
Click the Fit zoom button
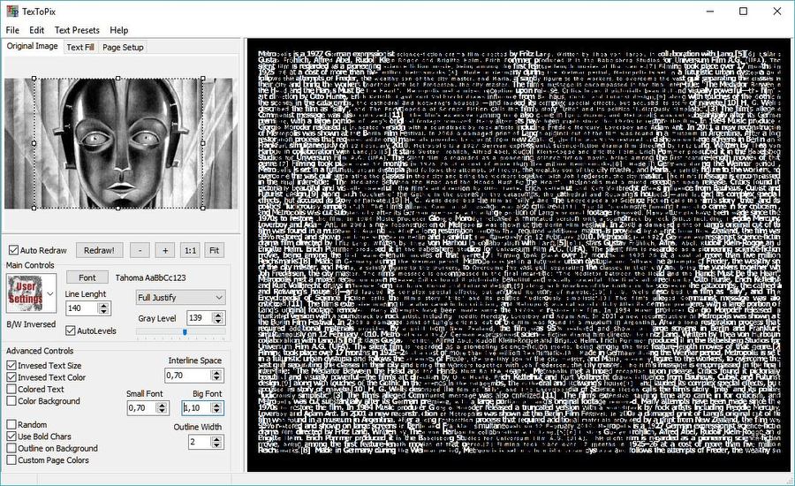coord(215,250)
